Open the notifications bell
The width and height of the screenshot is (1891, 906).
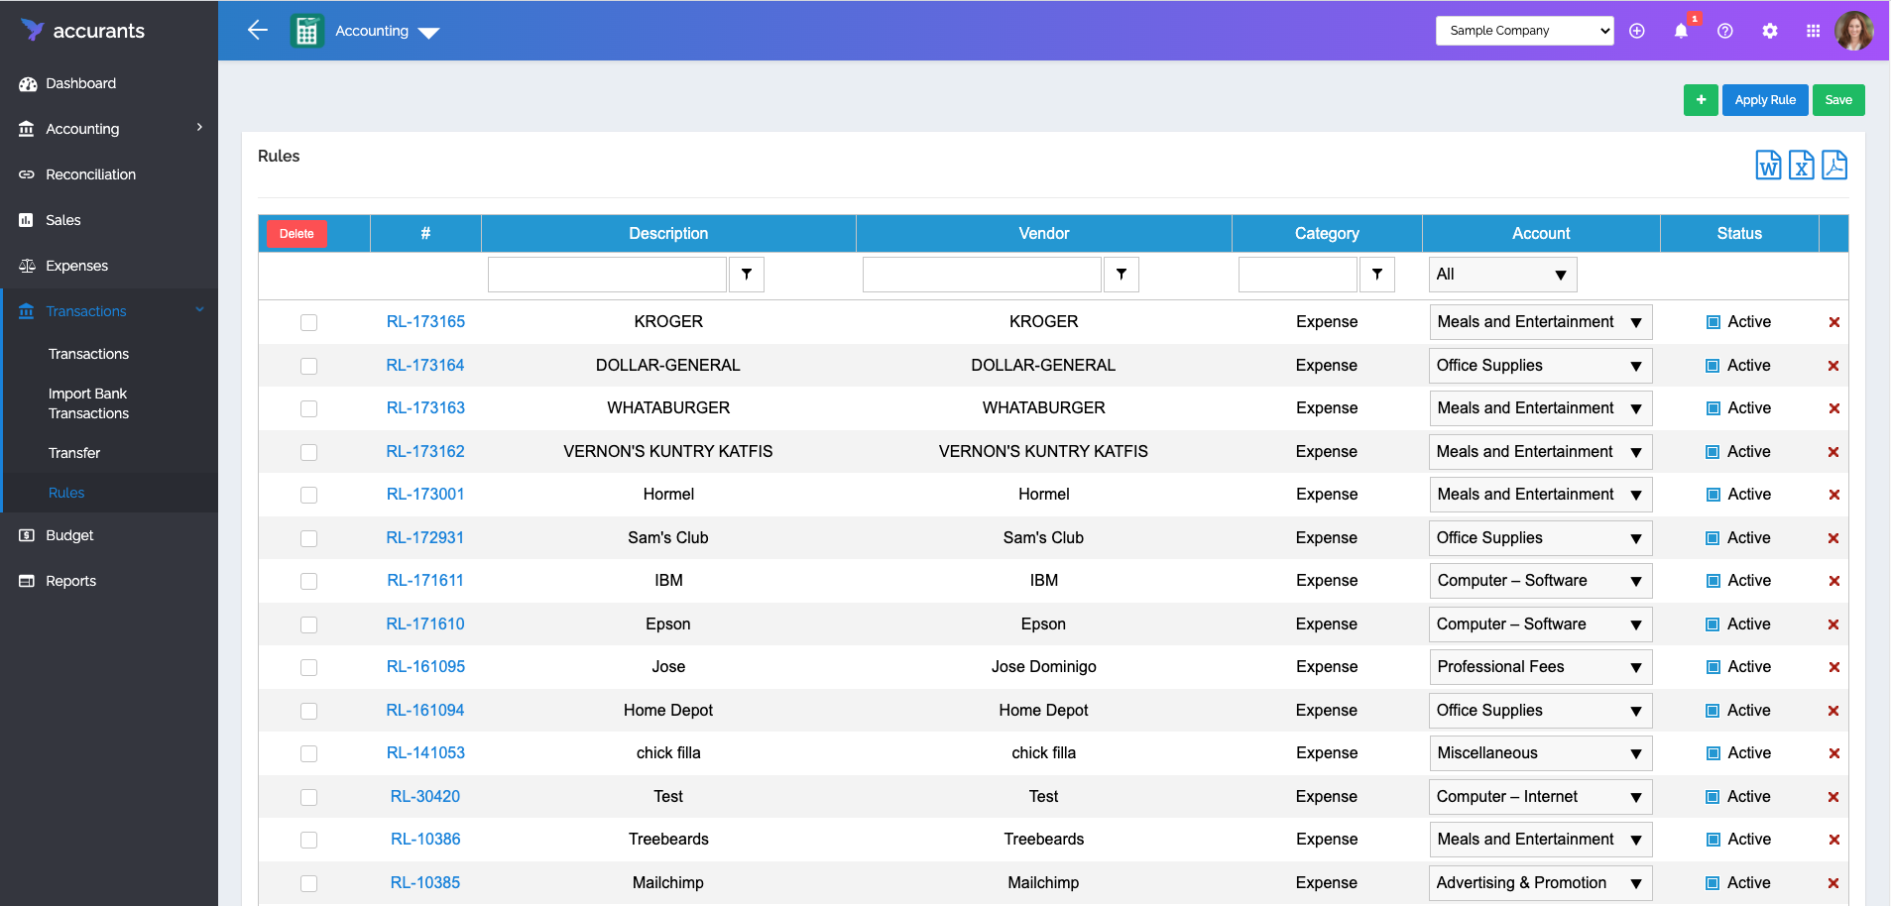click(x=1680, y=31)
